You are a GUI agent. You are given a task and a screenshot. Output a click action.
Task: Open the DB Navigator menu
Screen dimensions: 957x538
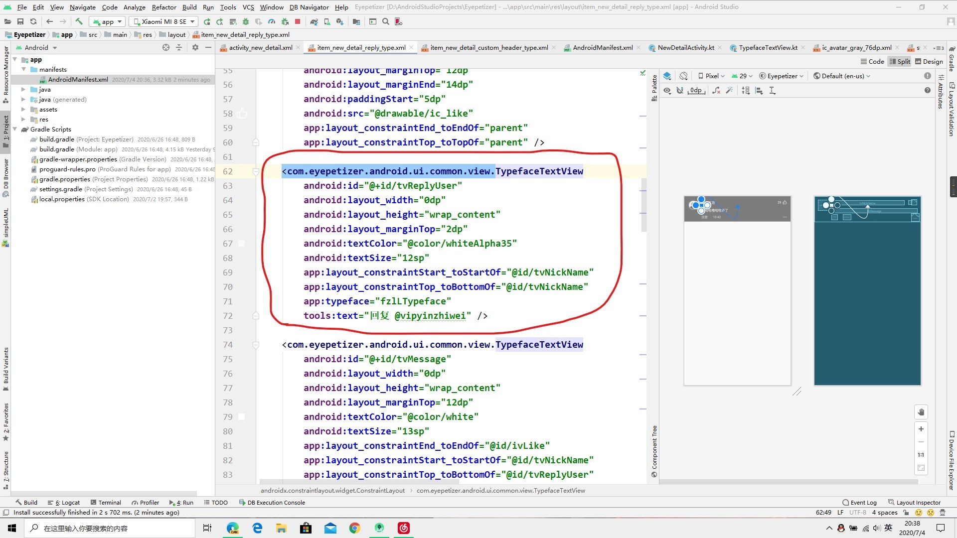[309, 7]
